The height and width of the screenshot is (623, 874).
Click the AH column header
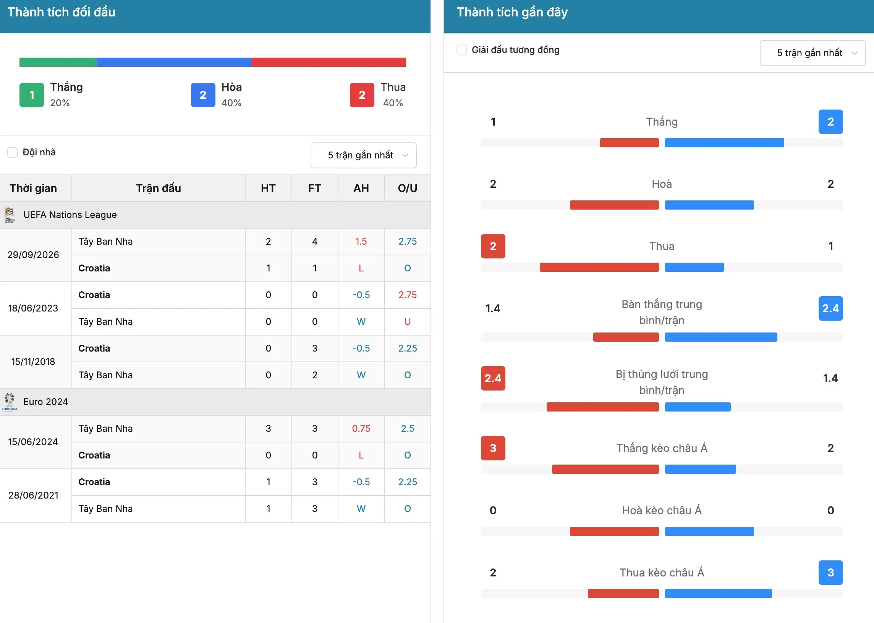tap(361, 188)
